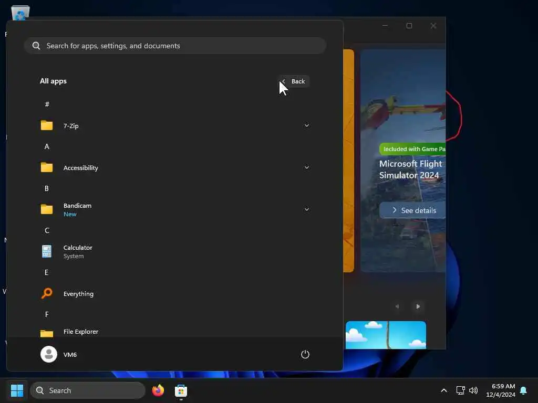This screenshot has width=538, height=403.
Task: Click the letter A section header
Action: coord(47,147)
